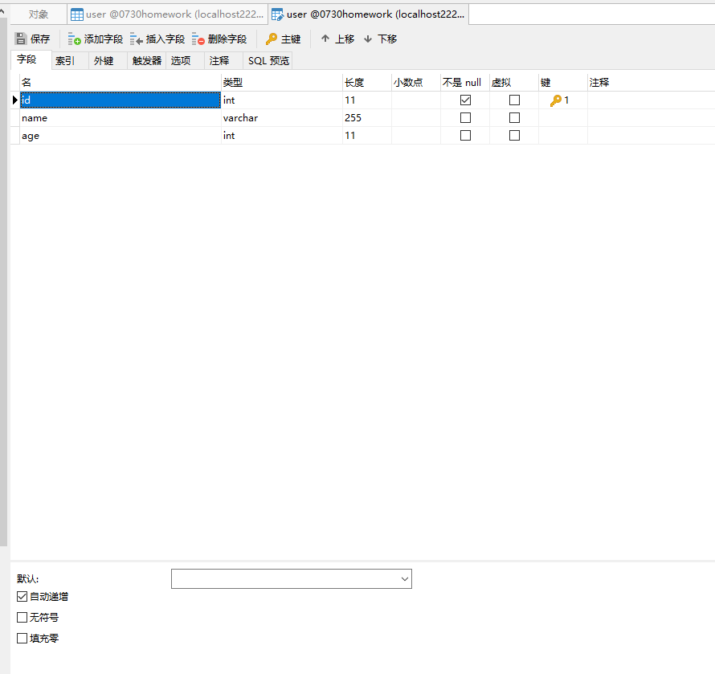Viewport: 715px width, 674px height.
Task: Click the 类型 column header
Action: pos(282,83)
